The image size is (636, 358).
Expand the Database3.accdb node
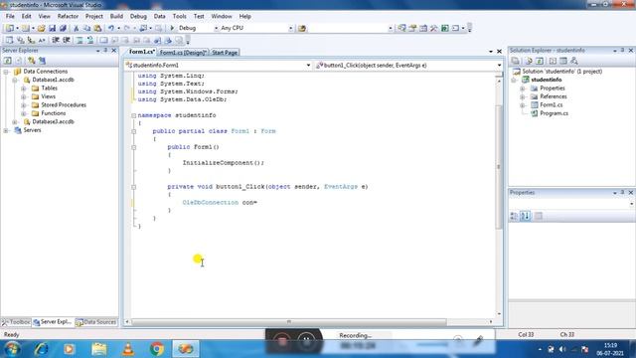click(x=15, y=121)
